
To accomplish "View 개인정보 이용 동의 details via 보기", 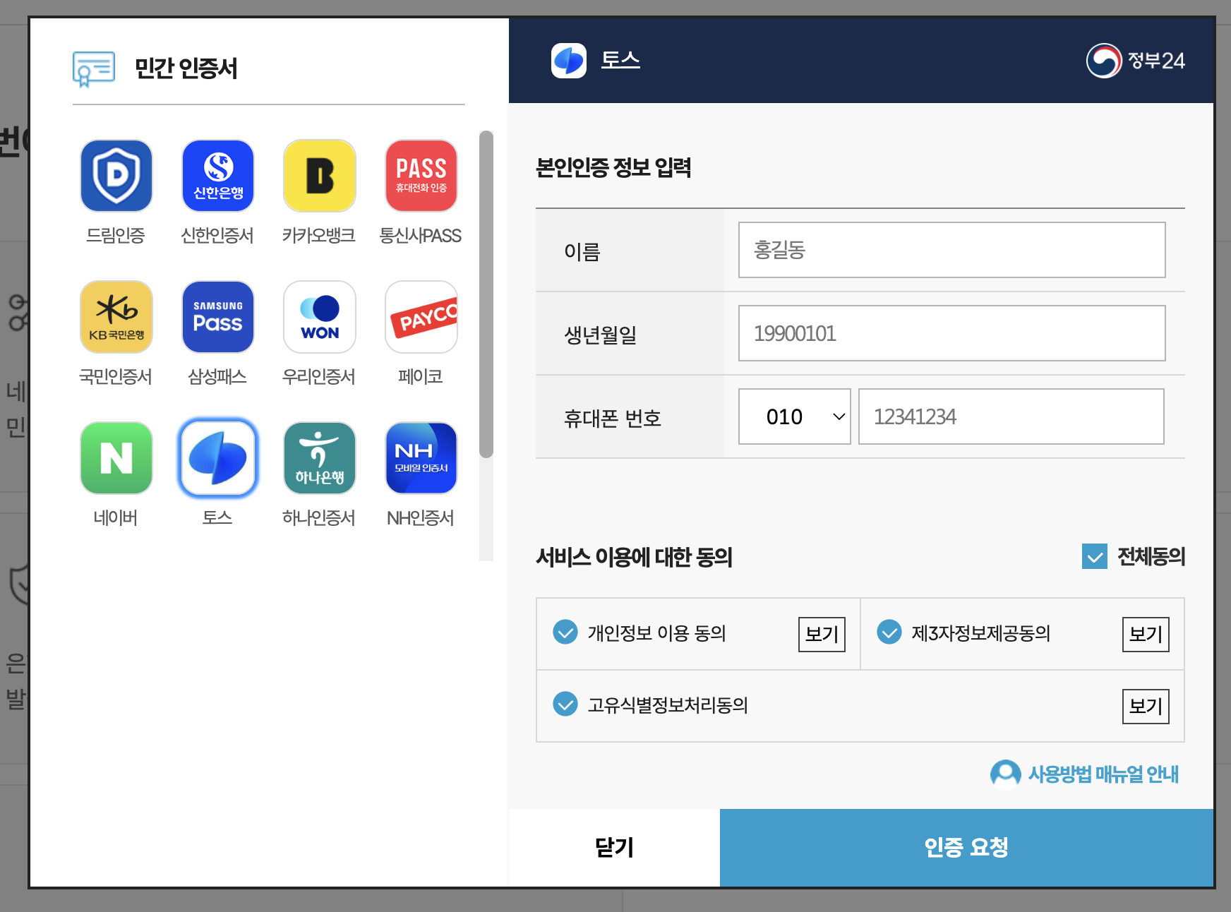I will coord(822,634).
